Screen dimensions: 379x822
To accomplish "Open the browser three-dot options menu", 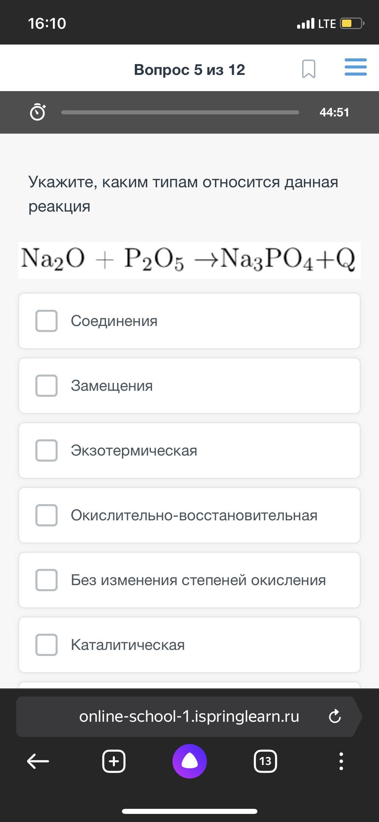I will click(341, 761).
